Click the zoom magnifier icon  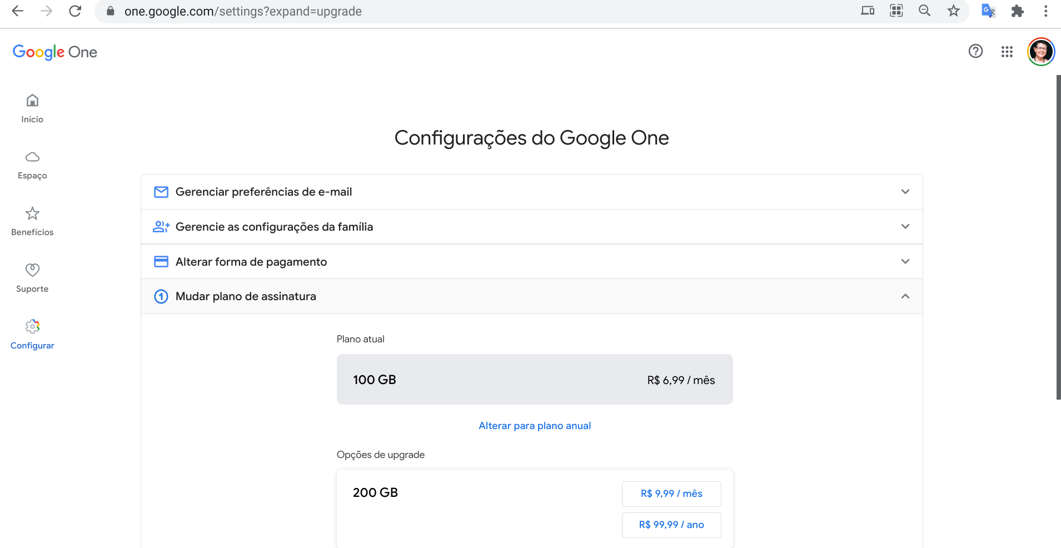pyautogui.click(x=924, y=11)
